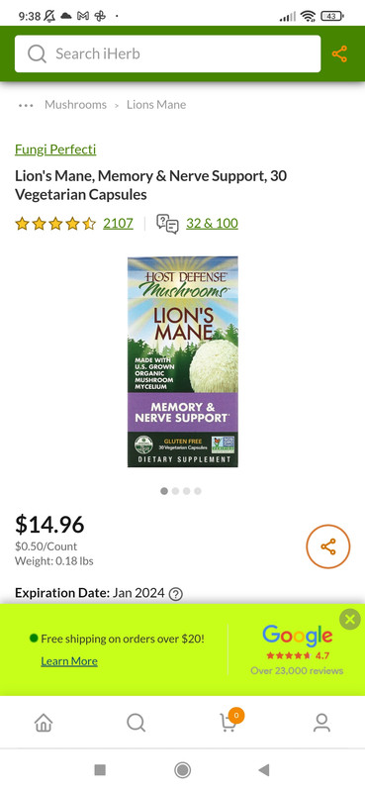Image resolution: width=365 pixels, height=792 pixels.
Task: Tap Learn More about free shipping
Action: click(69, 661)
